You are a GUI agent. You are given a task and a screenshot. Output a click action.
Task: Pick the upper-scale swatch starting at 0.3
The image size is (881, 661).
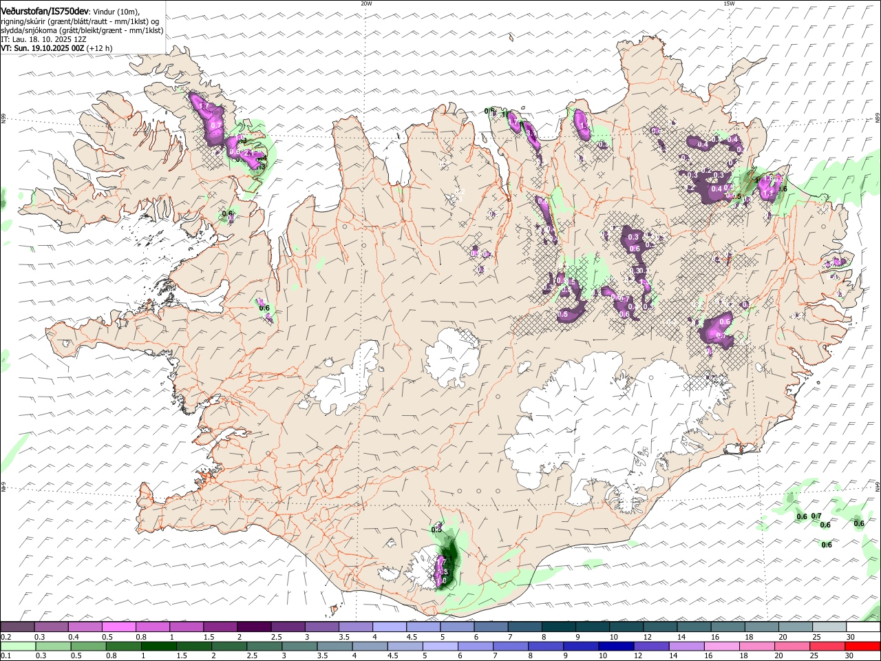(x=51, y=627)
